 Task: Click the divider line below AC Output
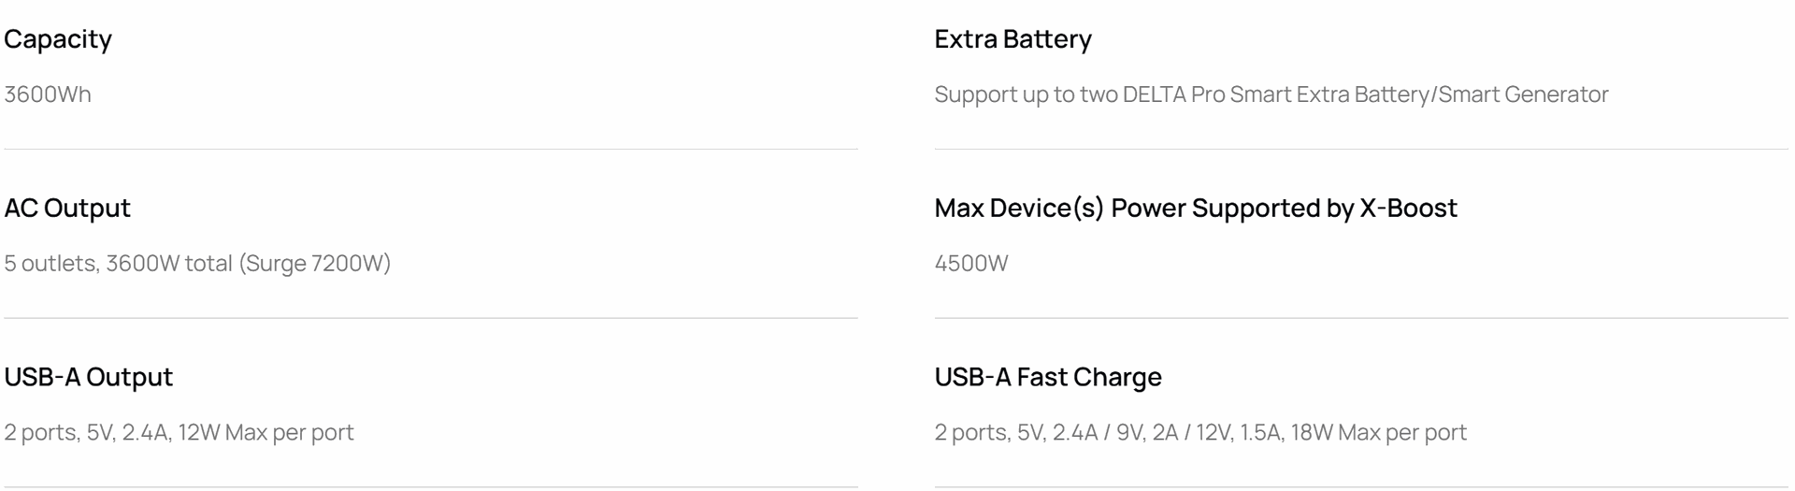[431, 318]
